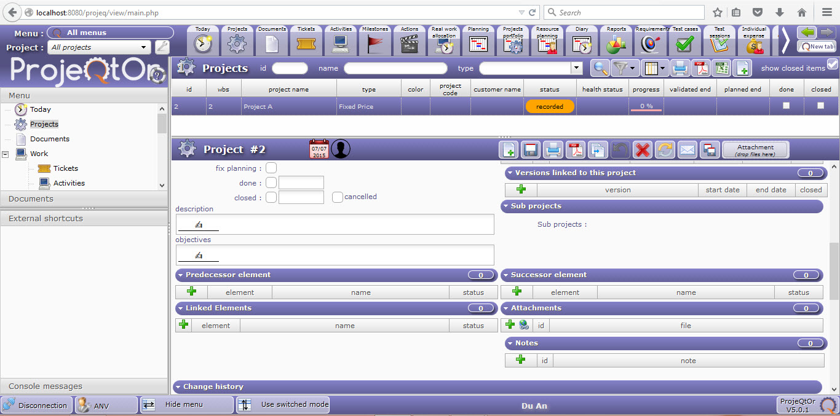
Task: Click the magnifier search icon in Projects list
Action: (600, 68)
